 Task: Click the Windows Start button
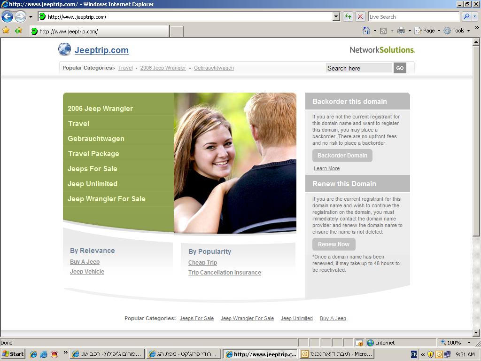pyautogui.click(x=13, y=354)
